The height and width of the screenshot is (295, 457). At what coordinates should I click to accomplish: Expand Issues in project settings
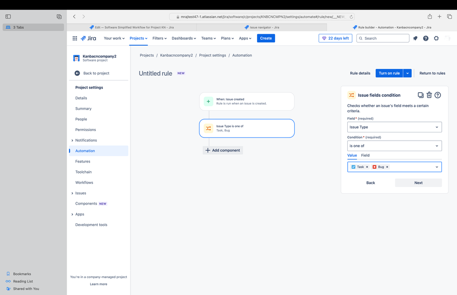point(72,193)
